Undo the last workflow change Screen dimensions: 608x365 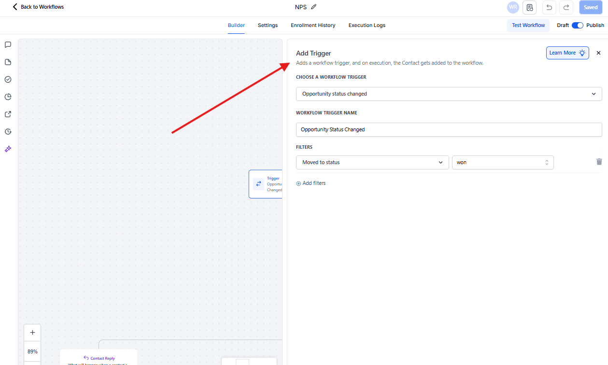[549, 7]
